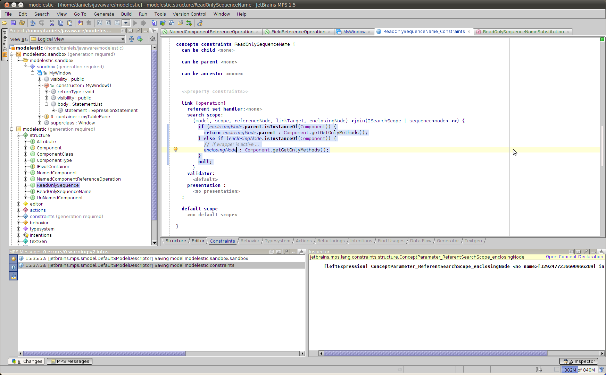The height and width of the screenshot is (375, 606).
Task: Click the Undo arrow icon
Action: tap(33, 23)
